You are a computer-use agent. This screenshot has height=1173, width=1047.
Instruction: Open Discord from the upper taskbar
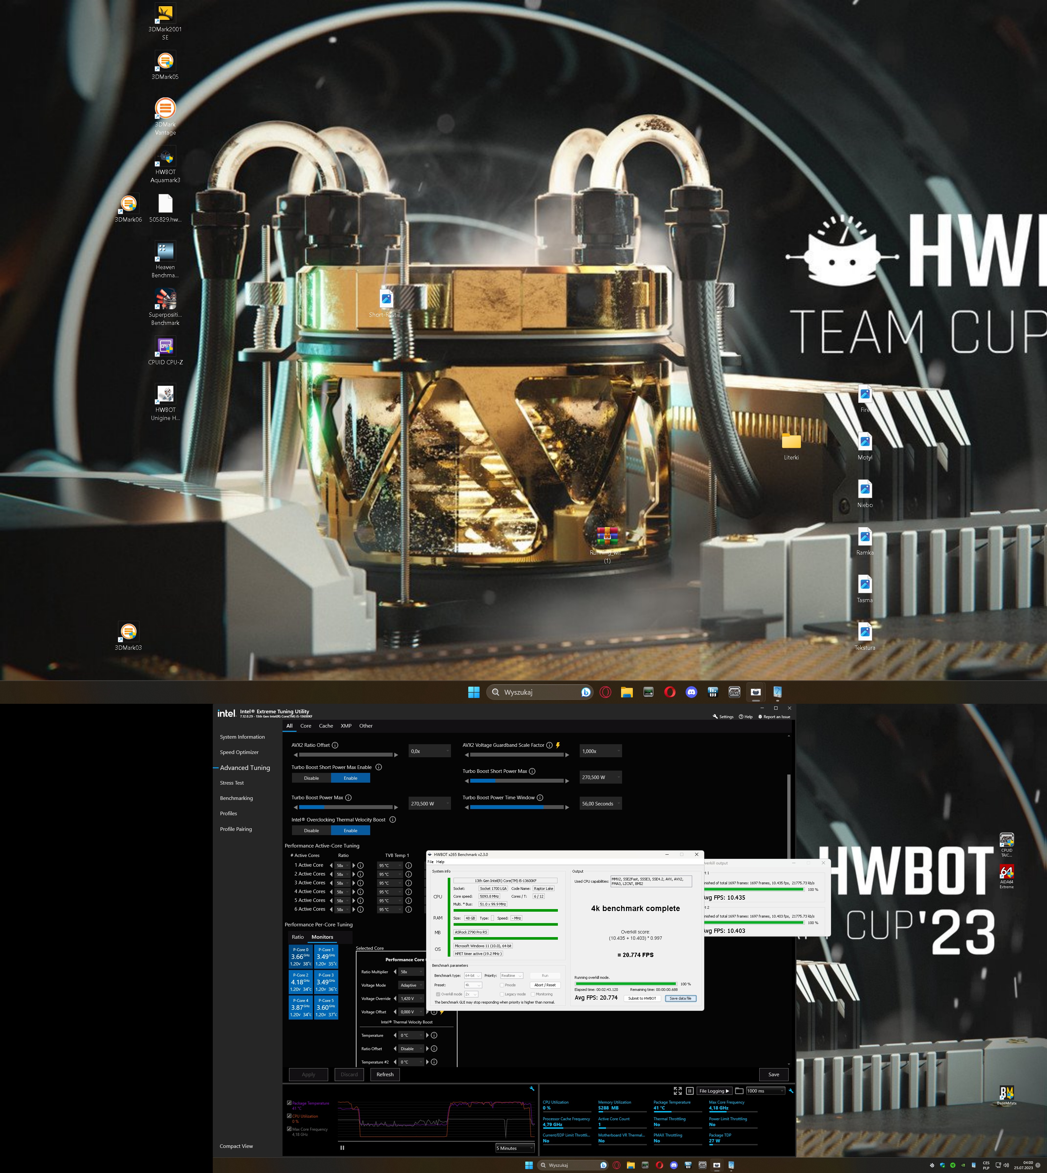click(691, 692)
